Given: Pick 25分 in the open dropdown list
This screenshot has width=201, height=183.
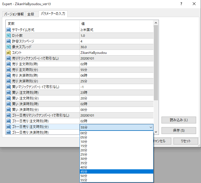Looking at the screenshot, I should 117,154.
